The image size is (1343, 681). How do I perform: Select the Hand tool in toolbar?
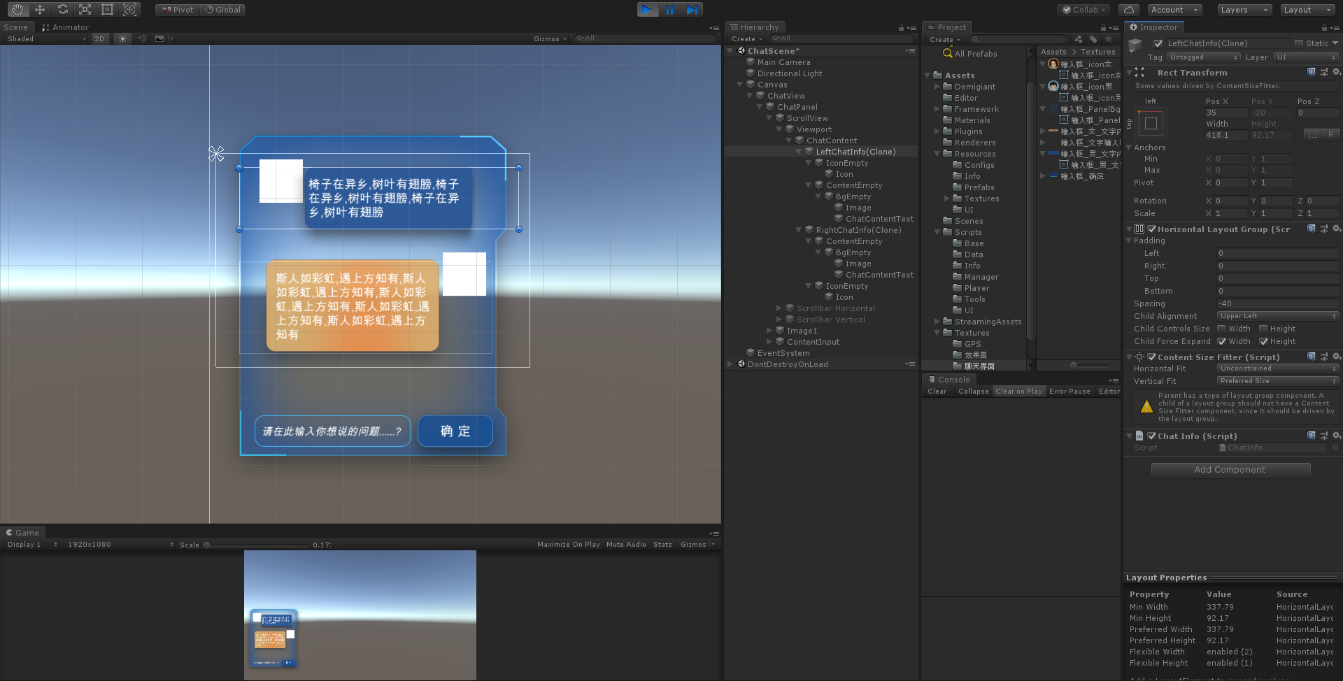(17, 10)
